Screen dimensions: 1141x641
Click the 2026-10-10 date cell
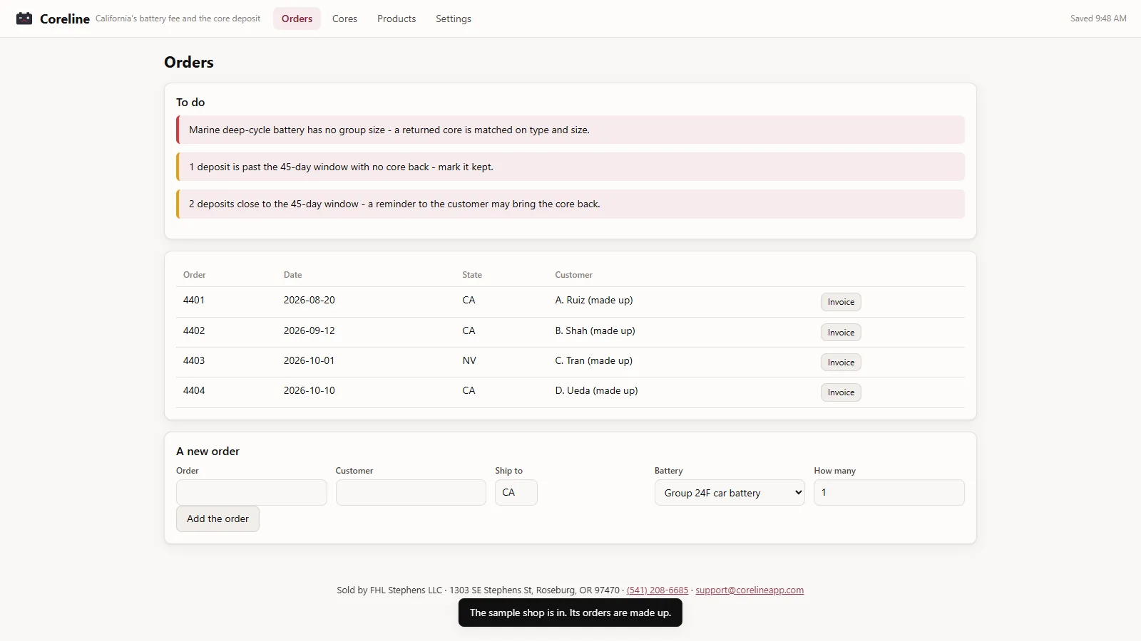tap(309, 390)
